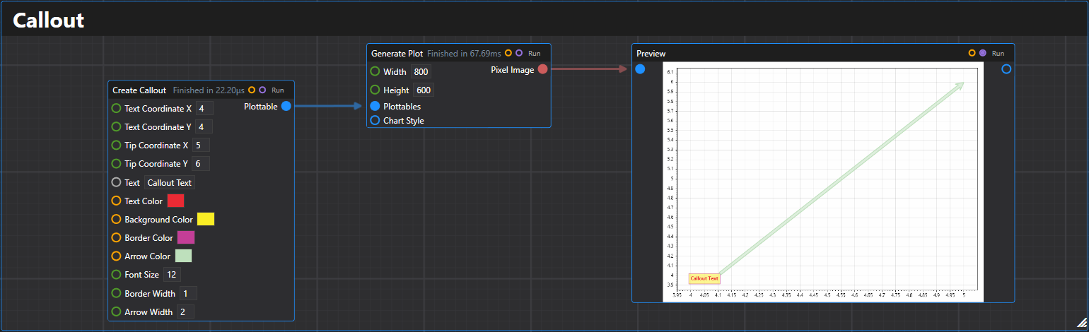Click the Pixel Image output port
The image size is (1089, 332).
[542, 69]
